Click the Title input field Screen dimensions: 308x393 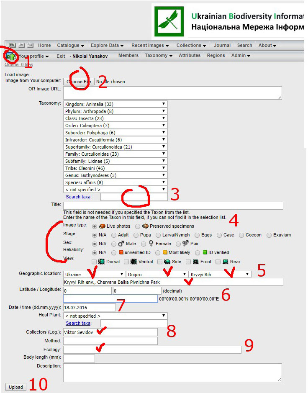coord(173,205)
